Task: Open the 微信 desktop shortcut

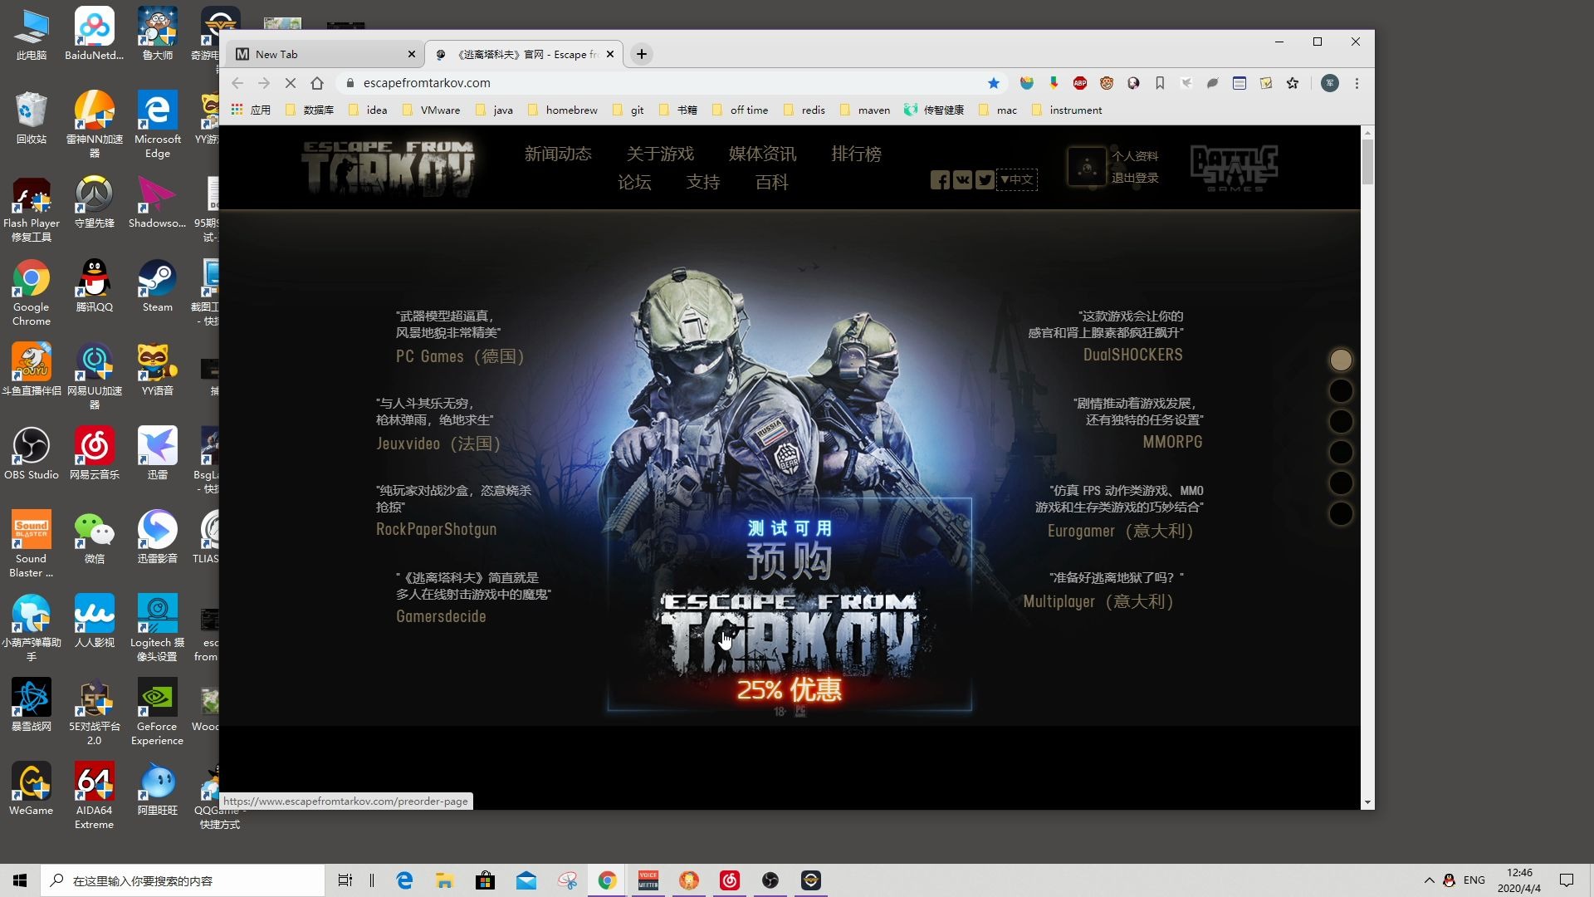Action: pyautogui.click(x=95, y=538)
